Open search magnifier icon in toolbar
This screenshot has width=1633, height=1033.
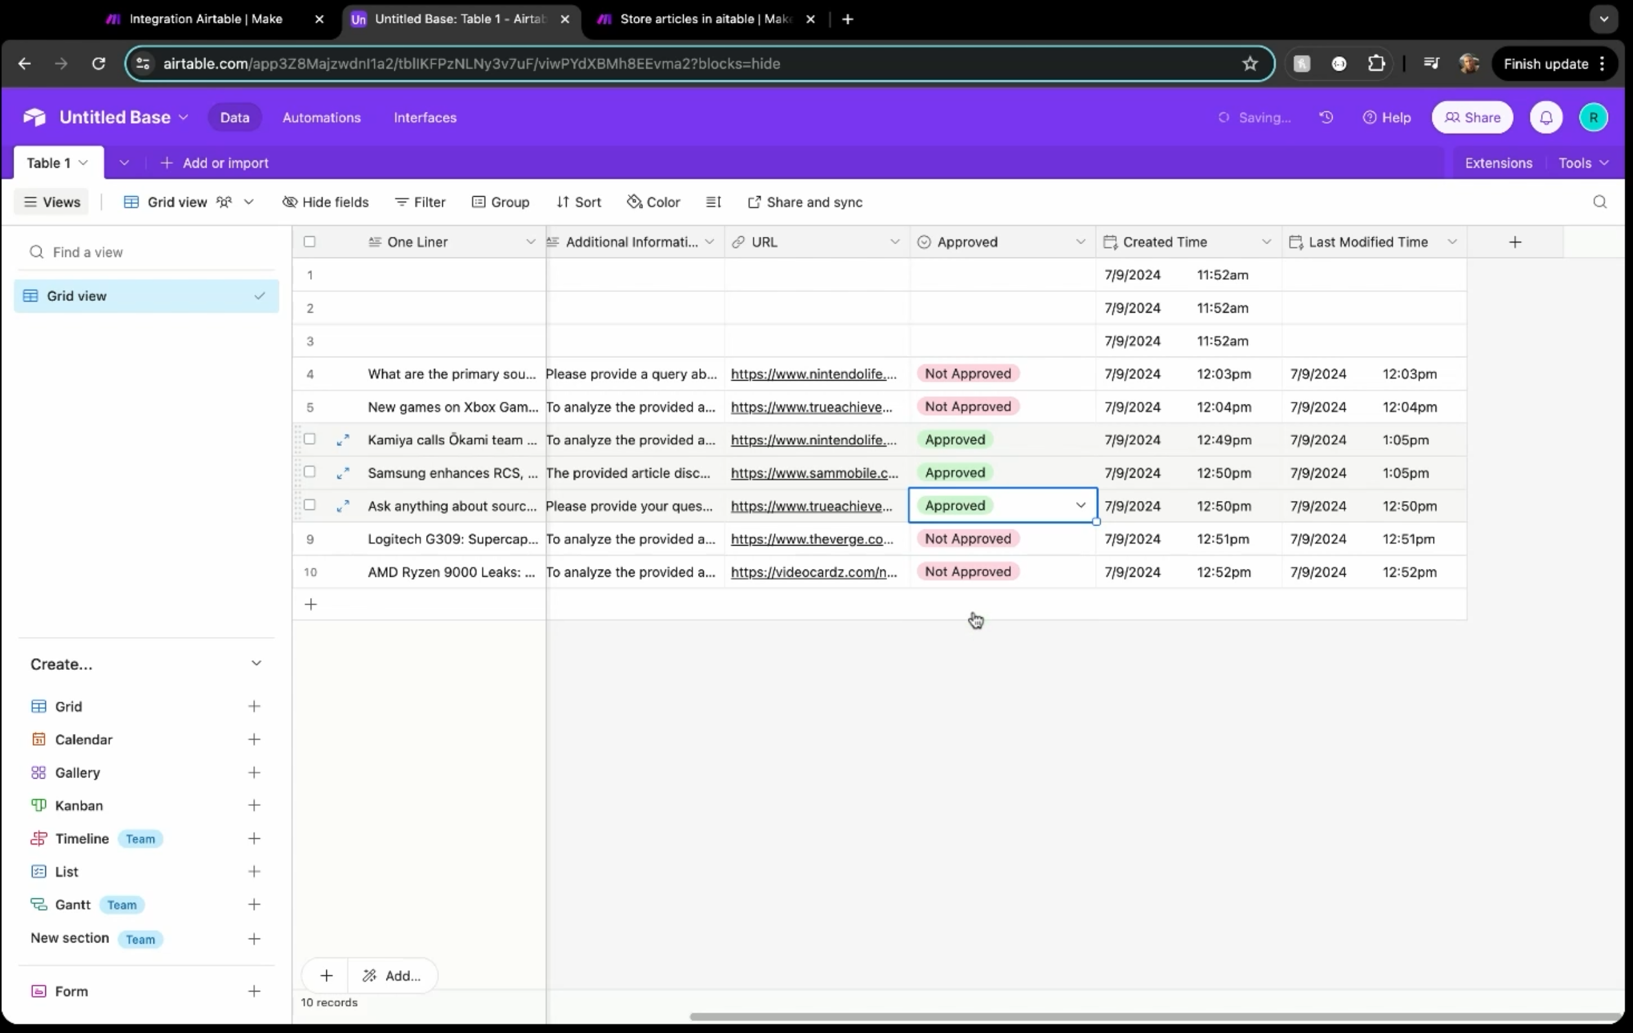[1599, 202]
